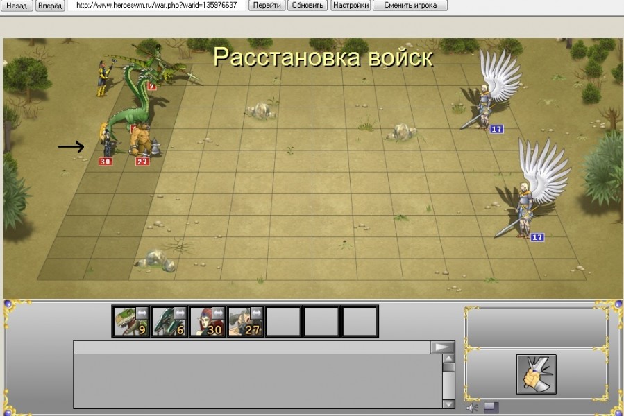This screenshot has height=416, width=624.
Task: Click the small window icon beside speaker
Action: tap(491, 407)
